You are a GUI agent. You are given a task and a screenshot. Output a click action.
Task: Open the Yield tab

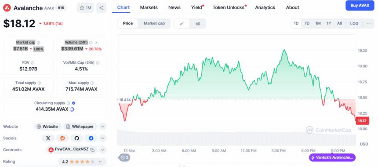197,7
